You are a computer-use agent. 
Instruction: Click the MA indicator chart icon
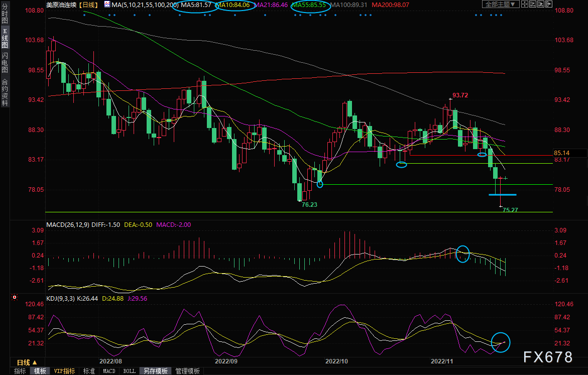pos(107,5)
